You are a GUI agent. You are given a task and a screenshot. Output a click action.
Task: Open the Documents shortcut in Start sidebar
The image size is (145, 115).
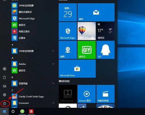point(4,77)
